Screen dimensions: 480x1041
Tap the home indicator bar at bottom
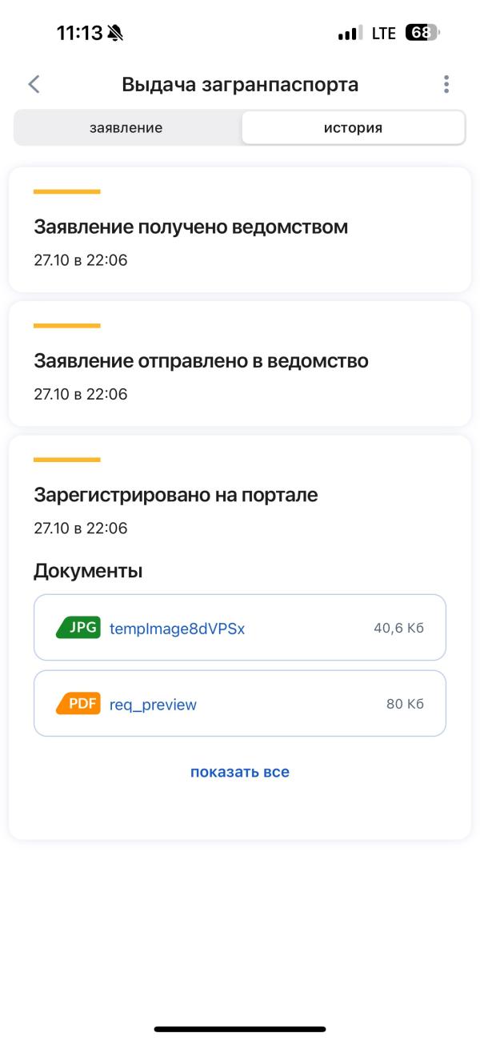coord(240,1027)
